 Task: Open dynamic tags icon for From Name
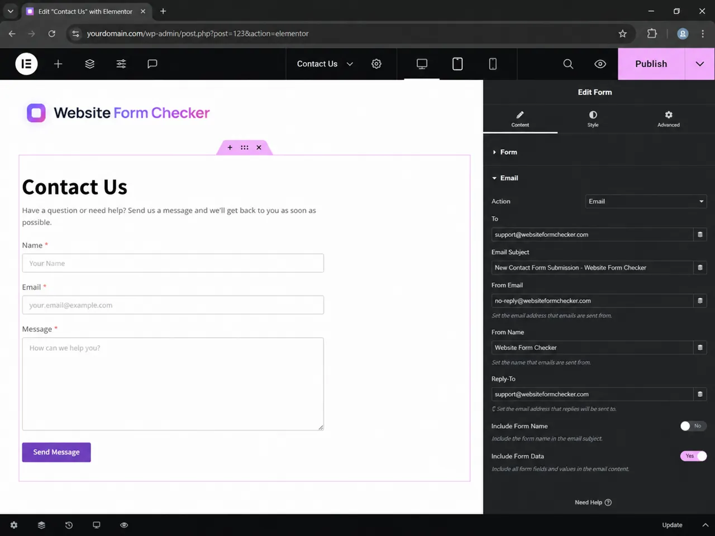pyautogui.click(x=700, y=347)
